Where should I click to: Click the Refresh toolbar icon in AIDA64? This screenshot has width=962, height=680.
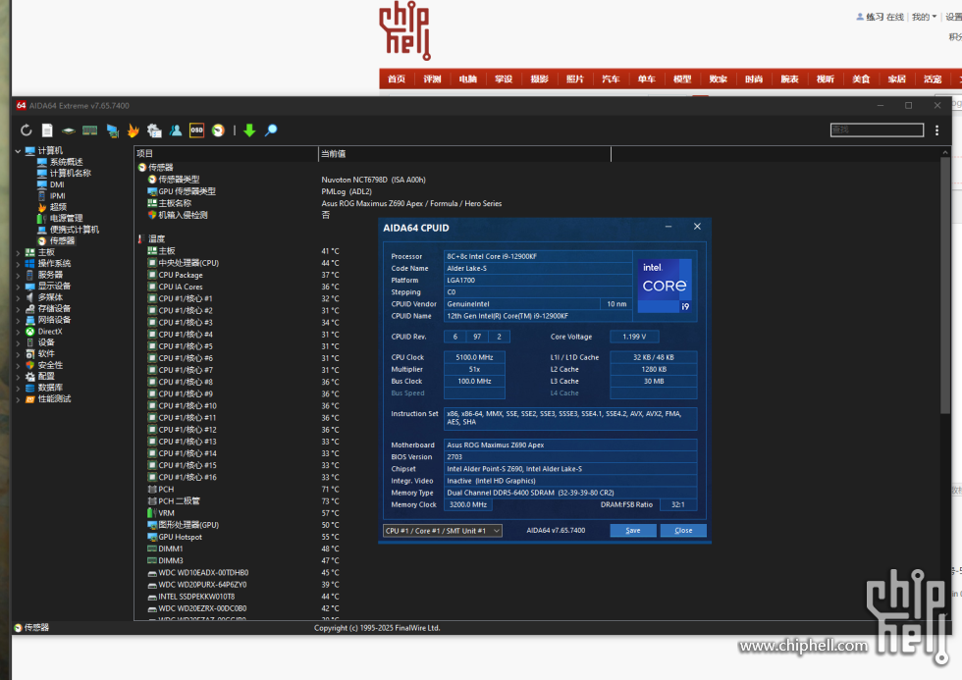(x=26, y=130)
